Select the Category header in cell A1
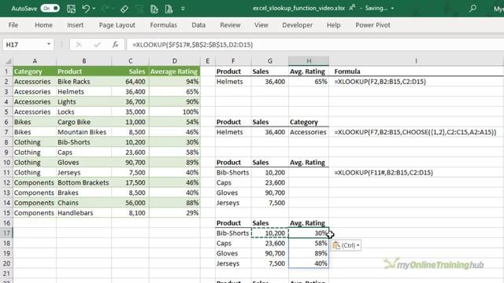Image resolution: width=504 pixels, height=283 pixels. coord(35,72)
